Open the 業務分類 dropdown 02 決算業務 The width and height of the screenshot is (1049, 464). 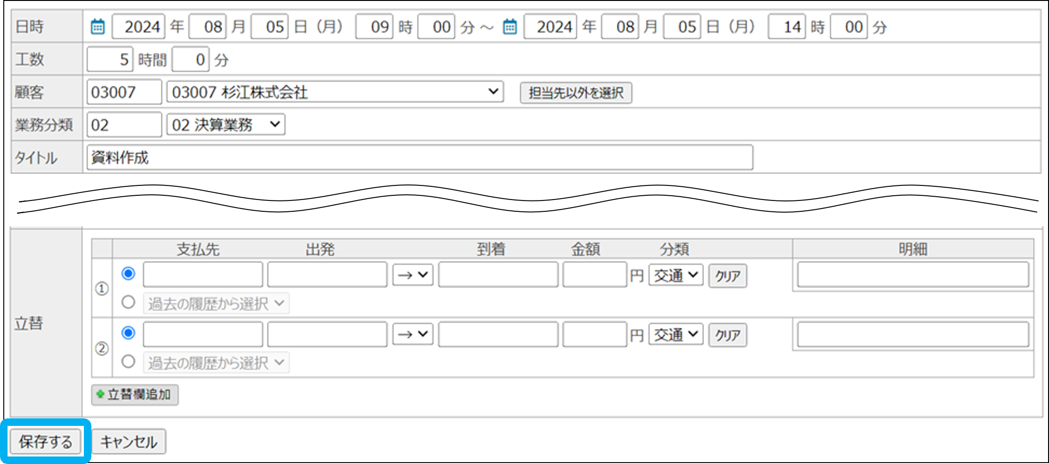[226, 125]
